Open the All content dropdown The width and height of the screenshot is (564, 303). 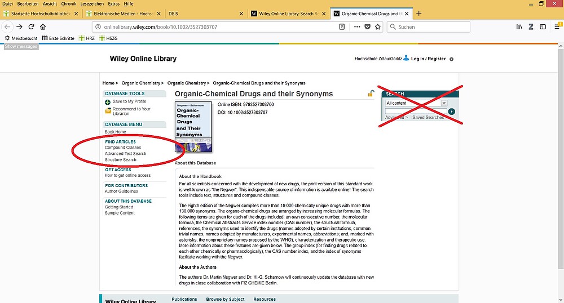[416, 103]
